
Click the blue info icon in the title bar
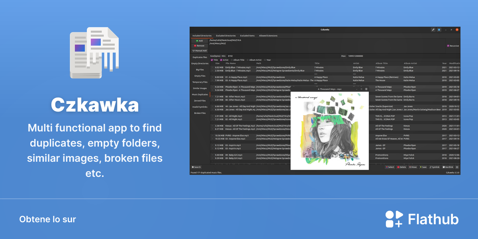439,29
